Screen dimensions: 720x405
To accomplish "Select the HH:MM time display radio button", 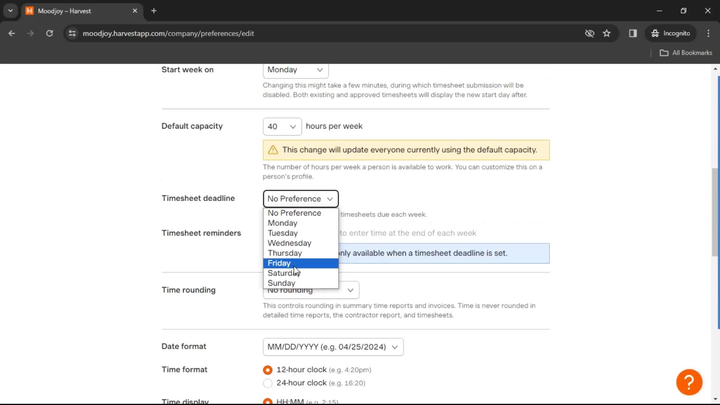I will click(x=267, y=402).
